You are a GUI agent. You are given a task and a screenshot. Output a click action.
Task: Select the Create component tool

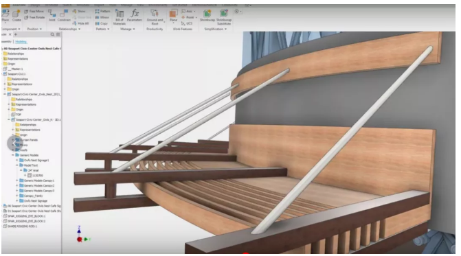point(16,15)
